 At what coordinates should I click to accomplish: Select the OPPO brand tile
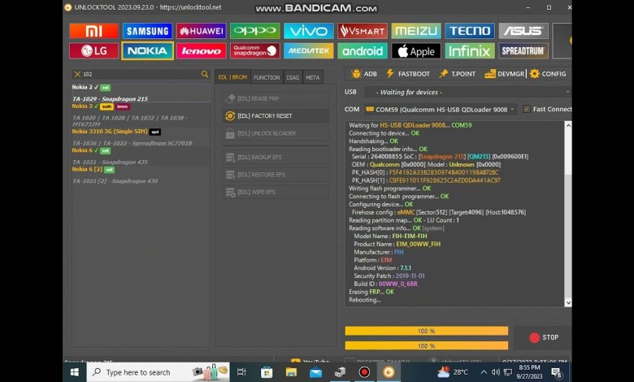(x=254, y=31)
